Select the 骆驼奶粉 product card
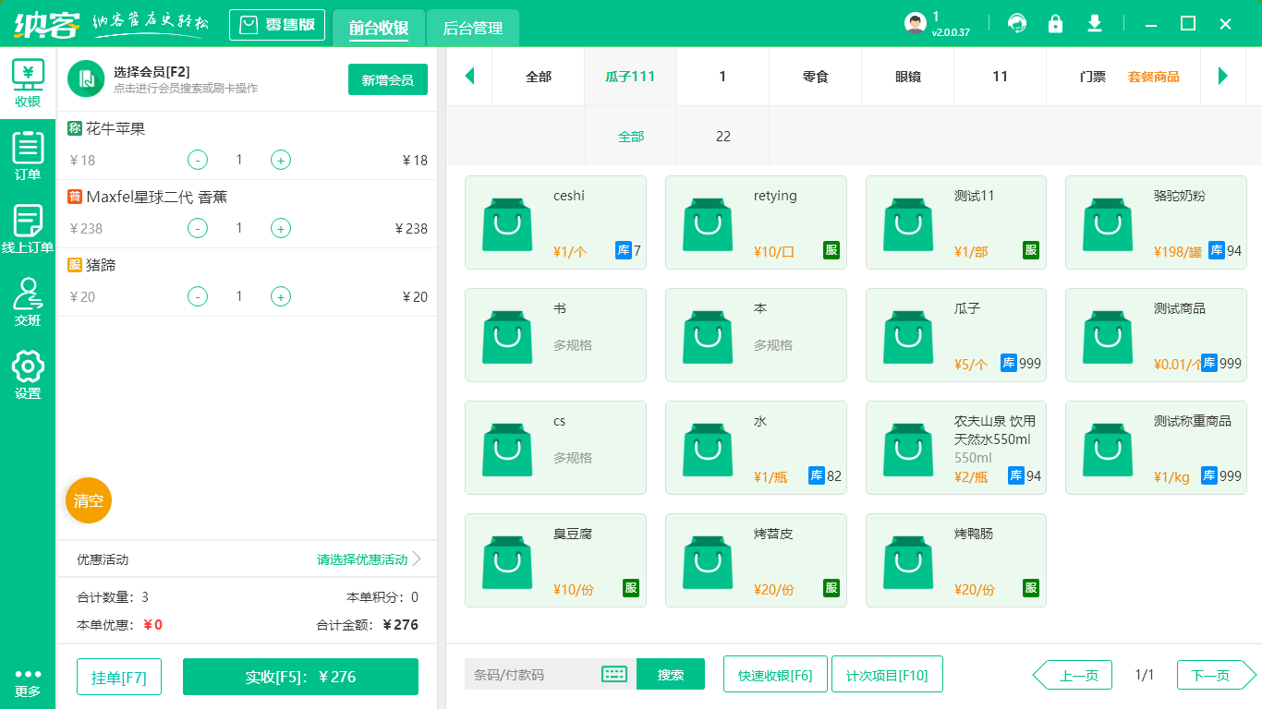 tap(1156, 222)
